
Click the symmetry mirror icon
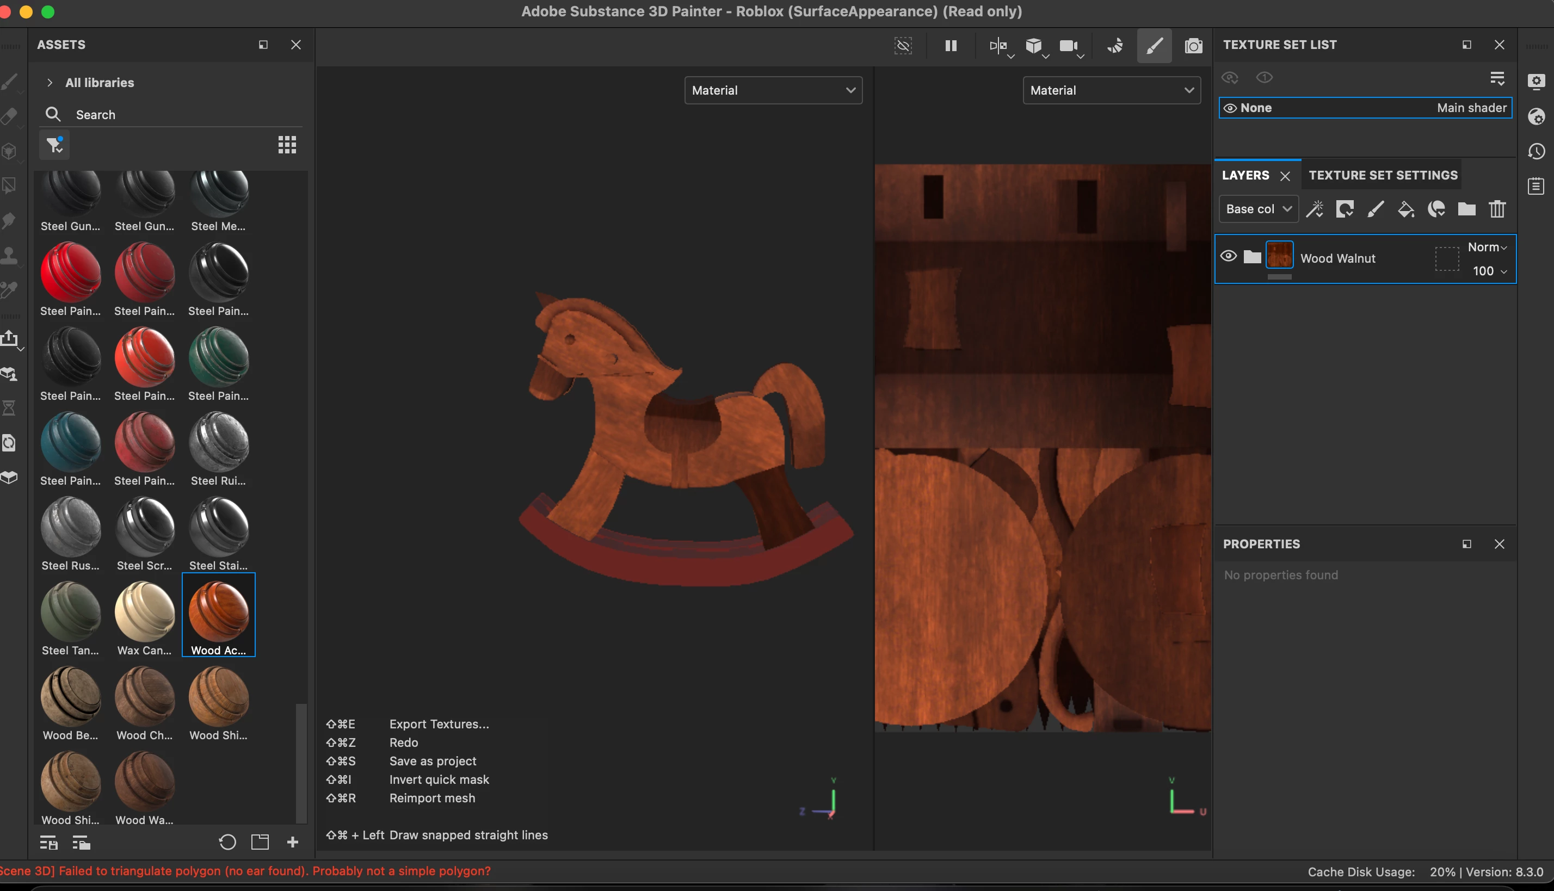[997, 46]
